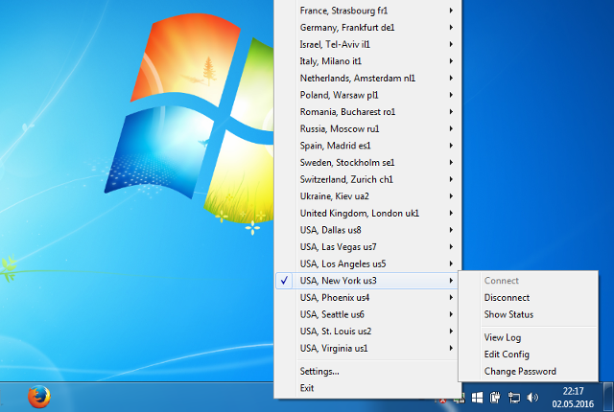Expand the Germany, Frankfurt de1 submenu arrow
Image resolution: width=614 pixels, height=412 pixels.
tap(451, 28)
